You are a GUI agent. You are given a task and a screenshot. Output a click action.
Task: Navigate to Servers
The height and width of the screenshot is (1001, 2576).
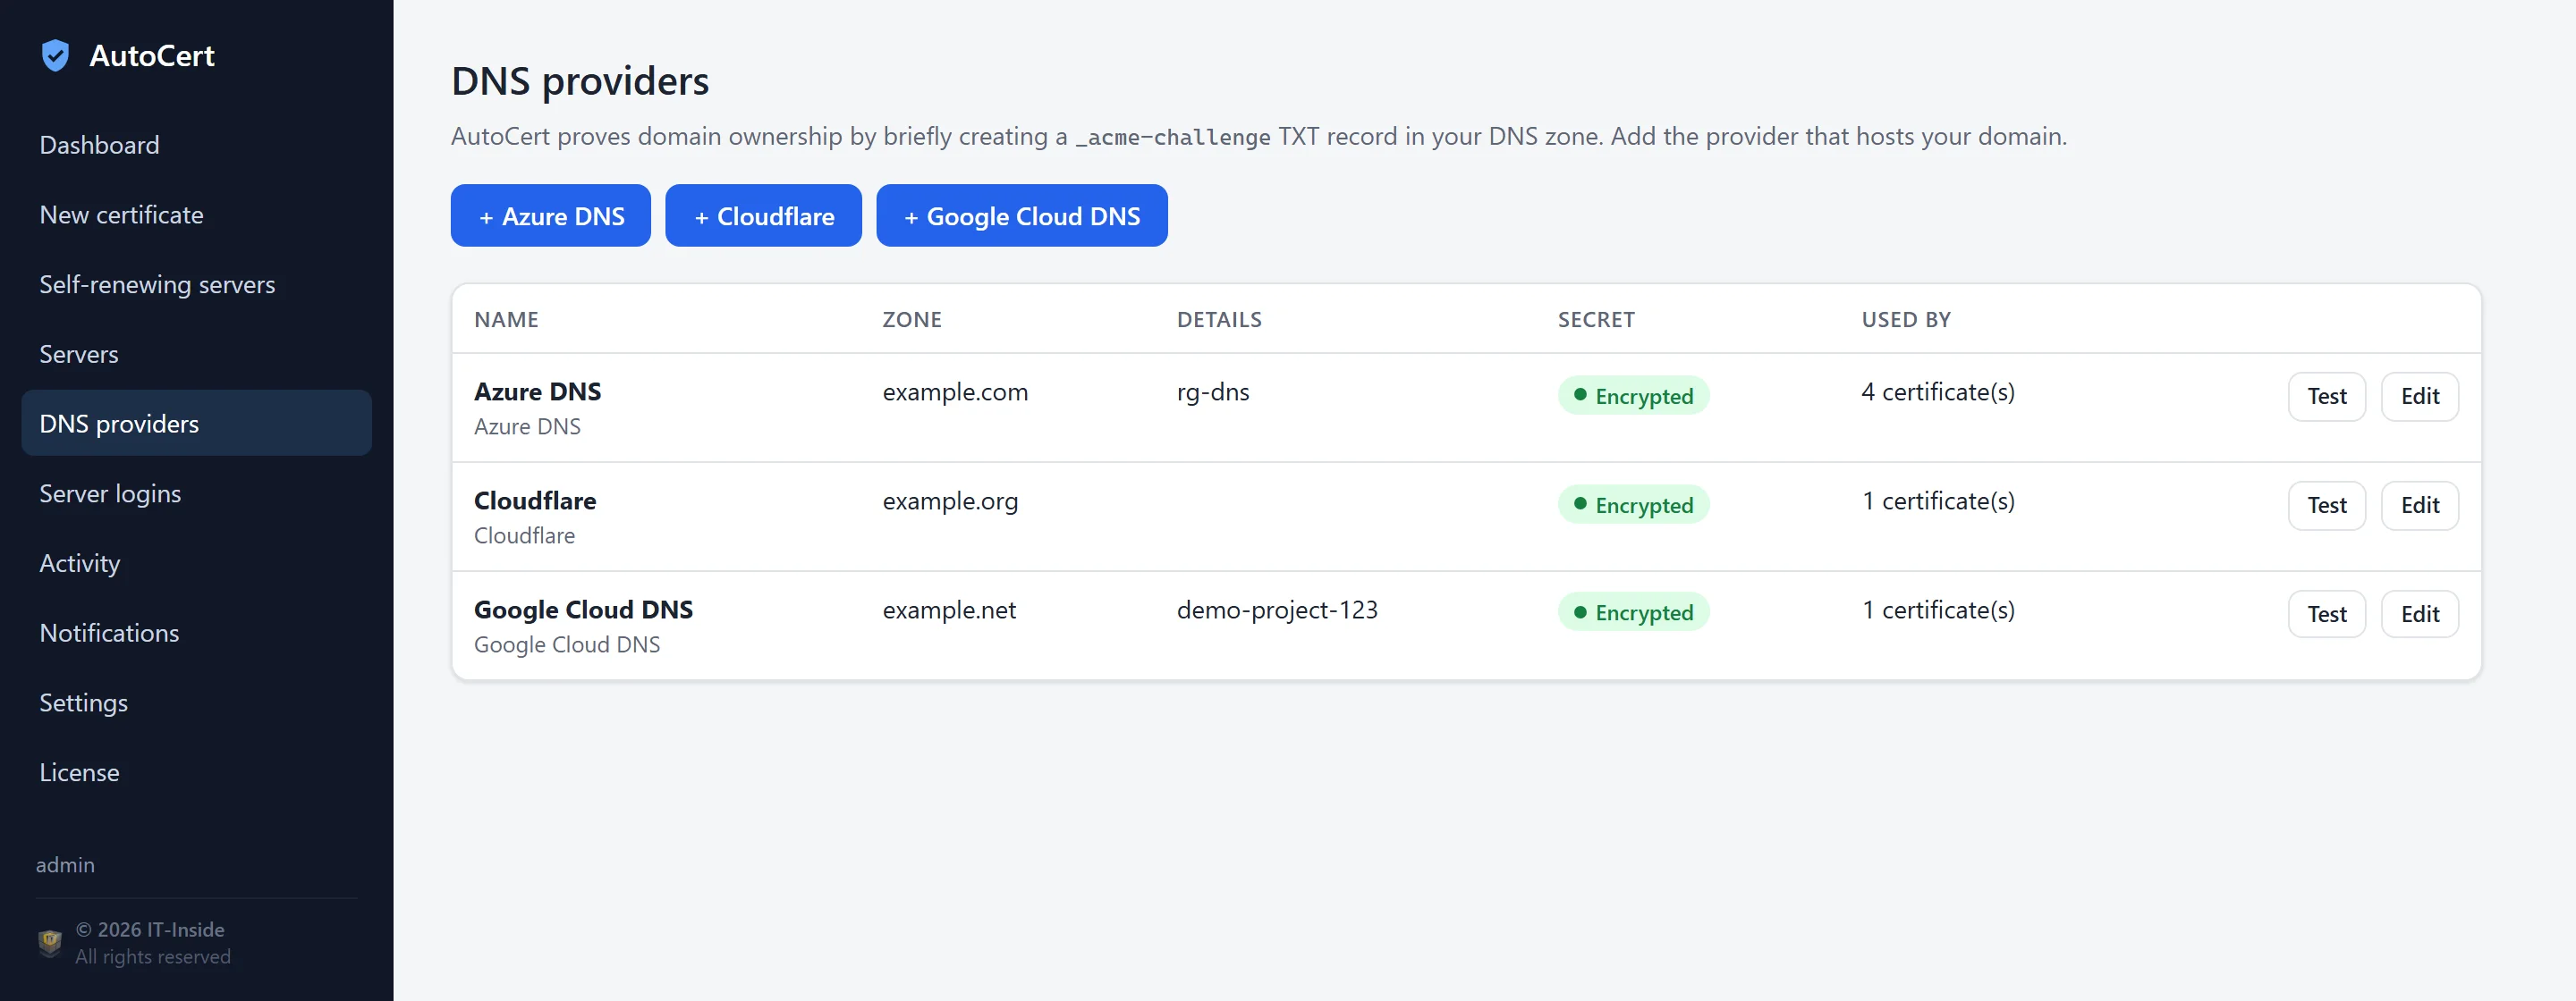coord(196,354)
